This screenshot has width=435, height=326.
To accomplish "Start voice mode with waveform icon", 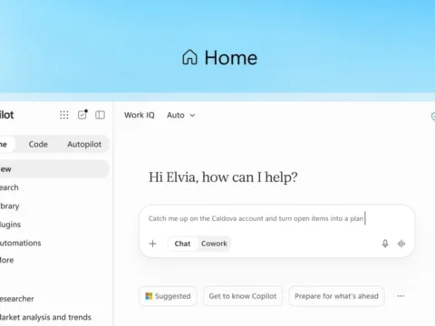I will pos(401,244).
